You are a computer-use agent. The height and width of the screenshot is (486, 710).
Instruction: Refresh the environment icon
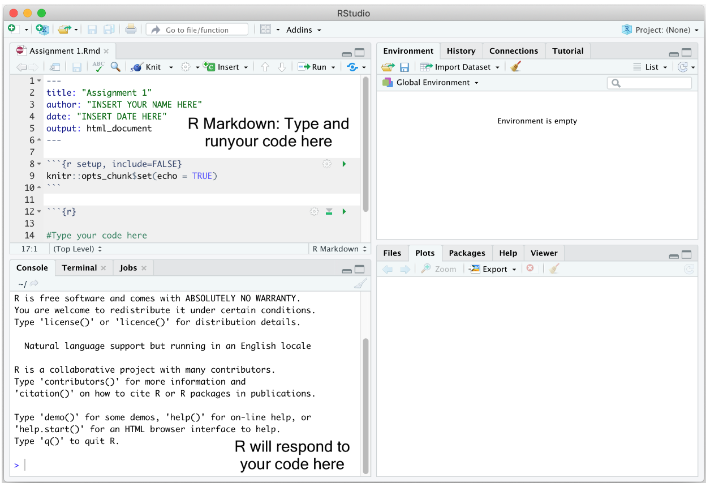(683, 67)
